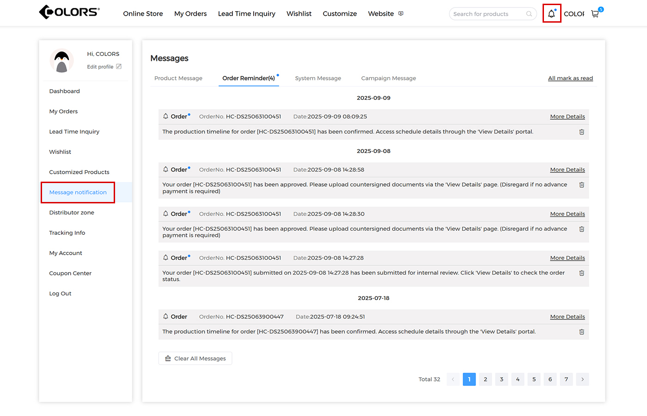Switch to the Campaign Message tab
This screenshot has width=647, height=416.
click(388, 78)
